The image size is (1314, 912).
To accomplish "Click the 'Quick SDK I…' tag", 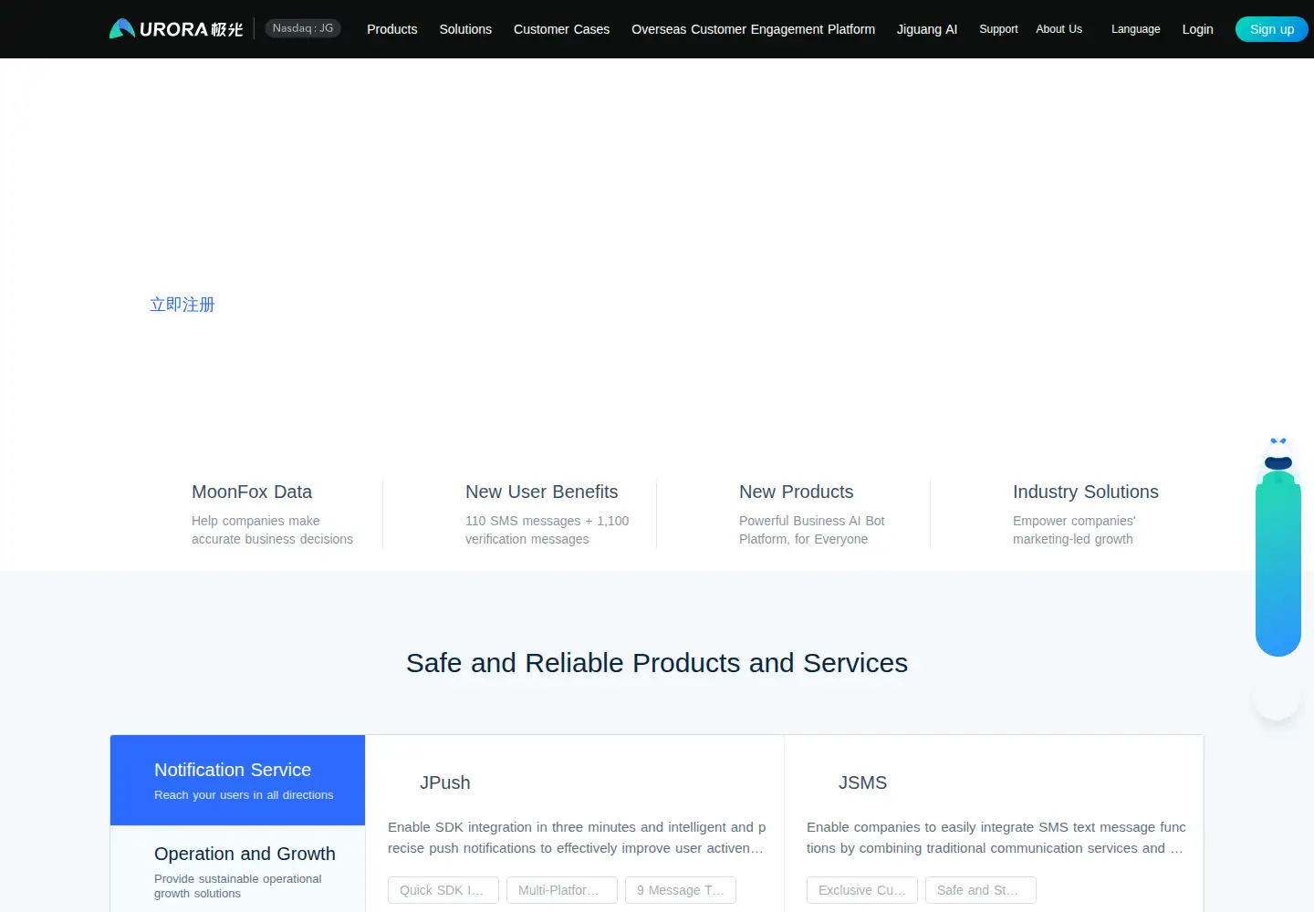I will point(443,890).
